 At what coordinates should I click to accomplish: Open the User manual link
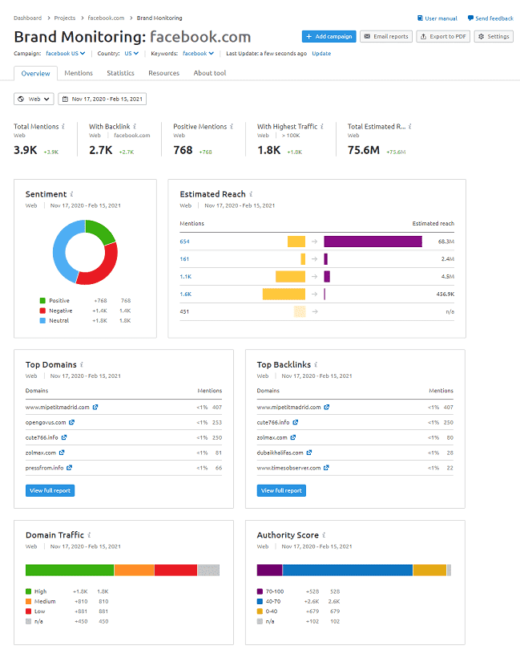(437, 18)
